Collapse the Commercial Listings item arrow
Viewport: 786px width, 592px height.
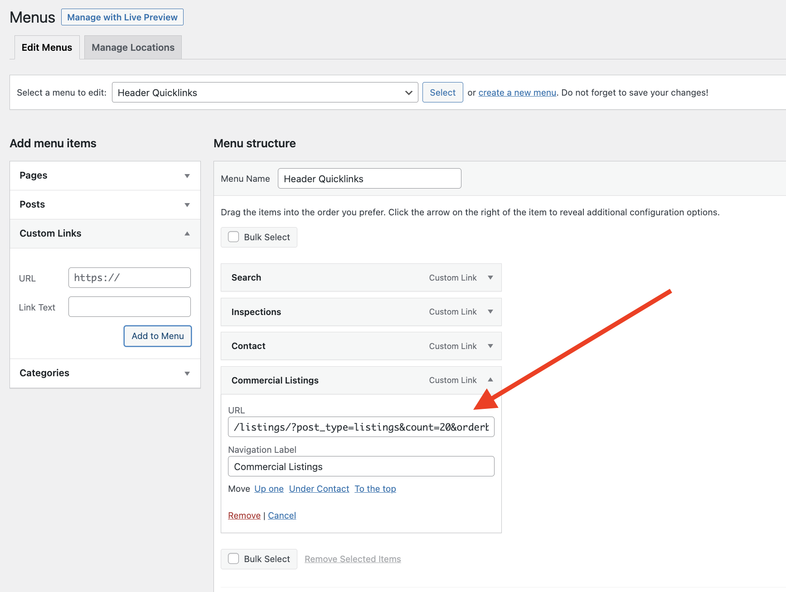pyautogui.click(x=490, y=380)
